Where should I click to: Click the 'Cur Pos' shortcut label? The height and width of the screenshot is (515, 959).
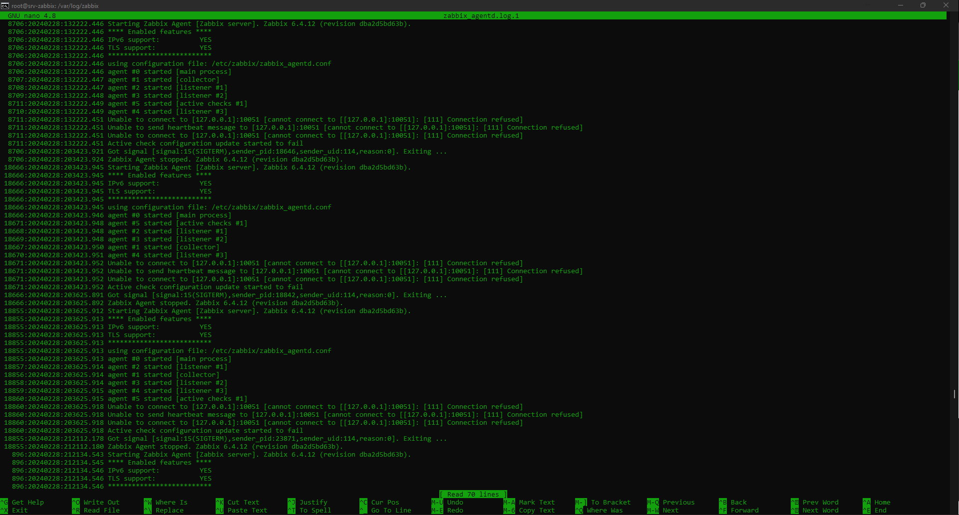pyautogui.click(x=385, y=503)
